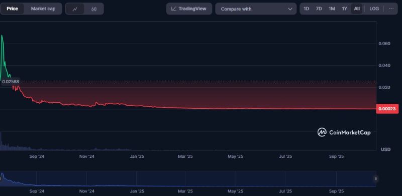Click the price peak on the green line
402x196 pixels.
point(2,35)
